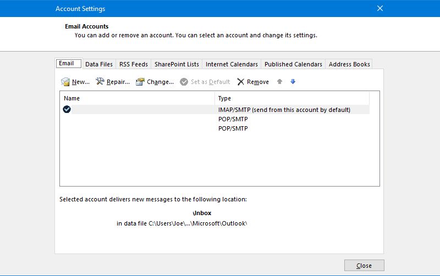440x276 pixels.
Task: Move account down with blue arrow
Action: point(293,82)
